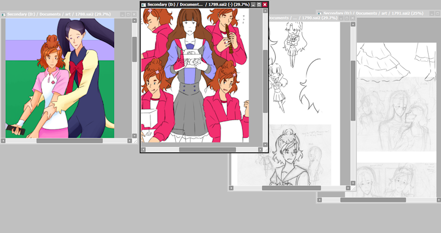Image resolution: width=441 pixels, height=233 pixels.
Task: Click the 1789.sai2 canvas with girl holding box
Action: pyautogui.click(x=195, y=75)
